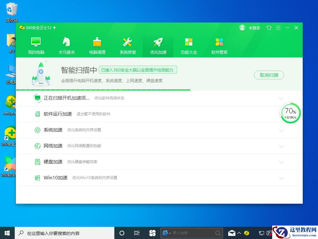Click the 70% scan progress circle
Screen dimensions: 318x239
290,113
